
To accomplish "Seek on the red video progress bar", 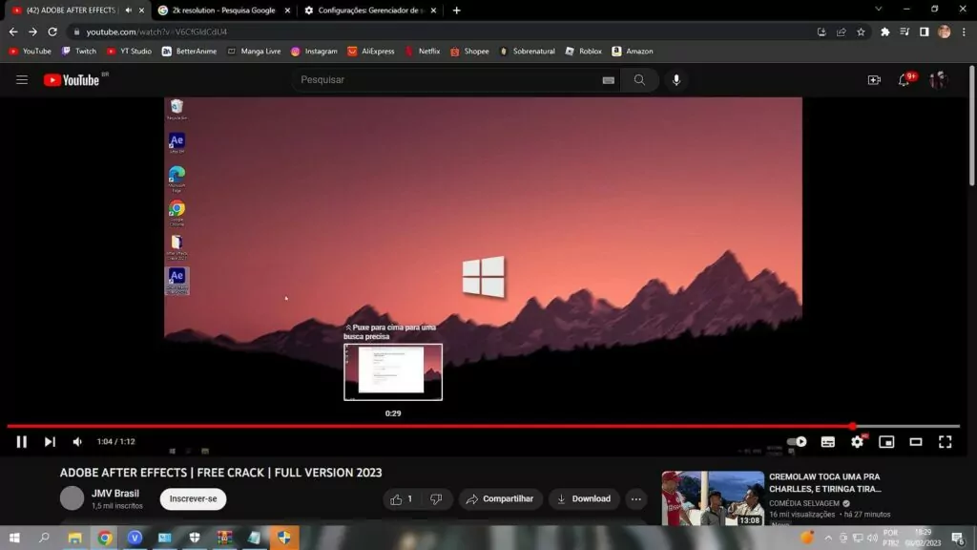I will coord(484,426).
